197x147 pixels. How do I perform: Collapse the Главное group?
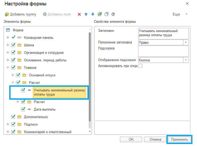[8, 68]
